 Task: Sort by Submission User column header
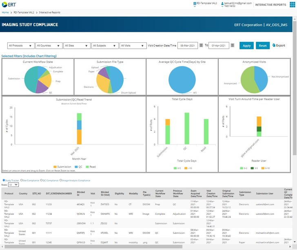tap(264, 193)
